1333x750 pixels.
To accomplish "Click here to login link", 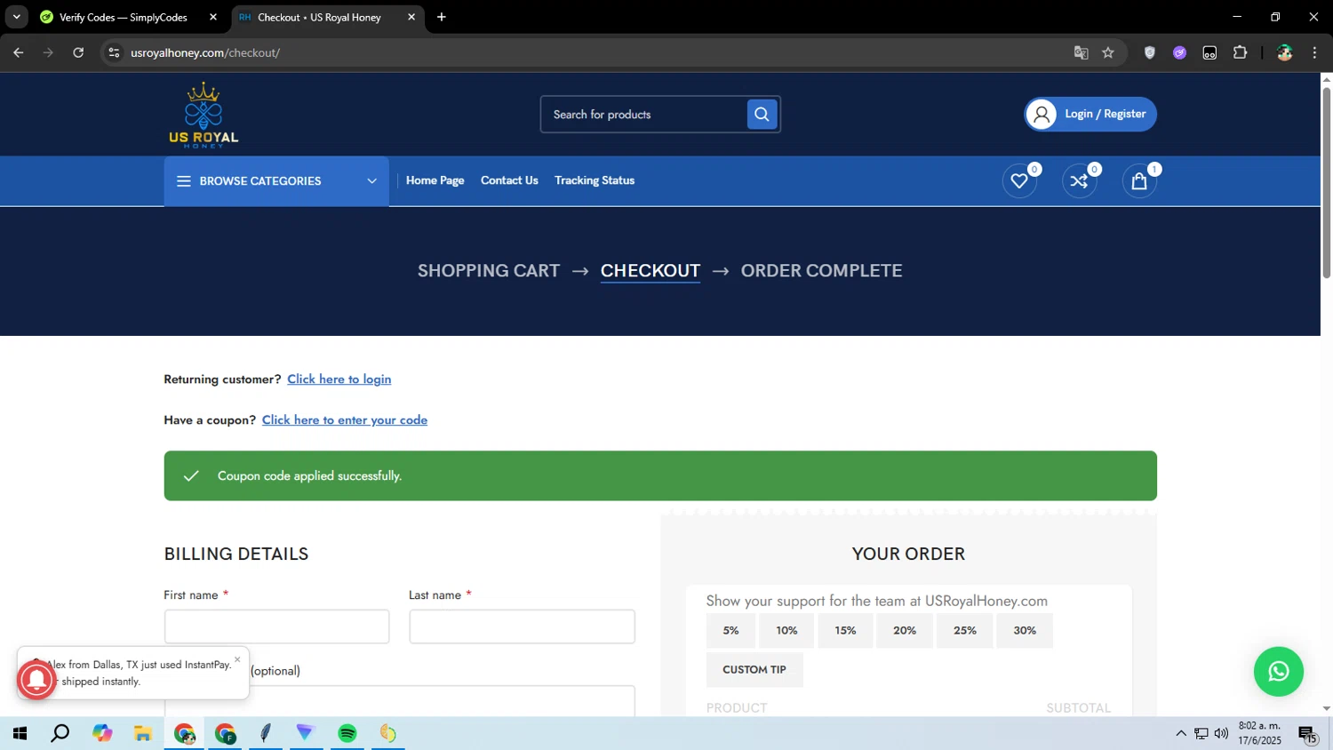I will (x=339, y=379).
